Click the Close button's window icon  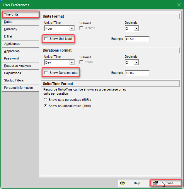click(x=155, y=183)
